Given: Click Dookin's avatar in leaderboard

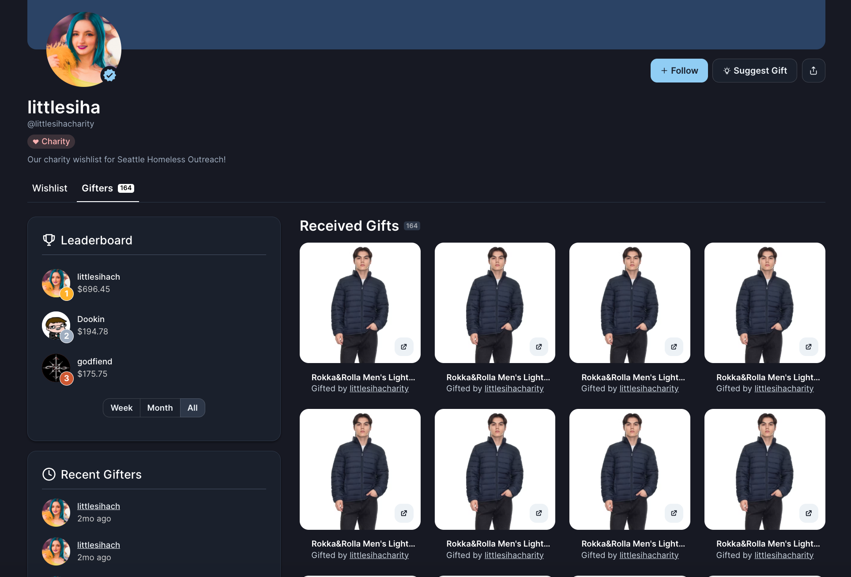Looking at the screenshot, I should coord(56,326).
